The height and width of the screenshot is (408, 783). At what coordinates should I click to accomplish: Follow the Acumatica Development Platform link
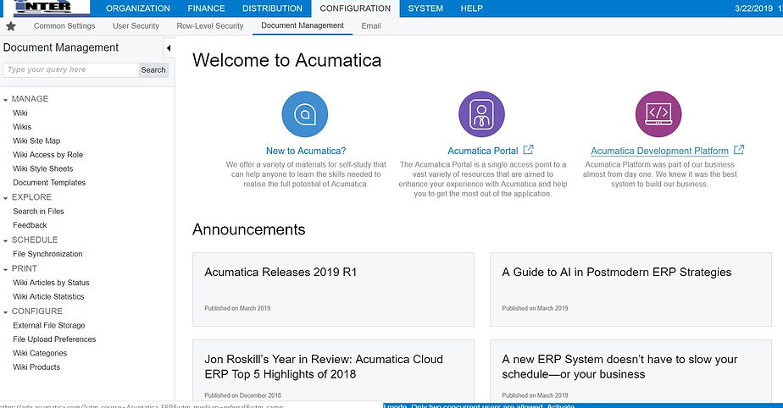click(x=659, y=151)
